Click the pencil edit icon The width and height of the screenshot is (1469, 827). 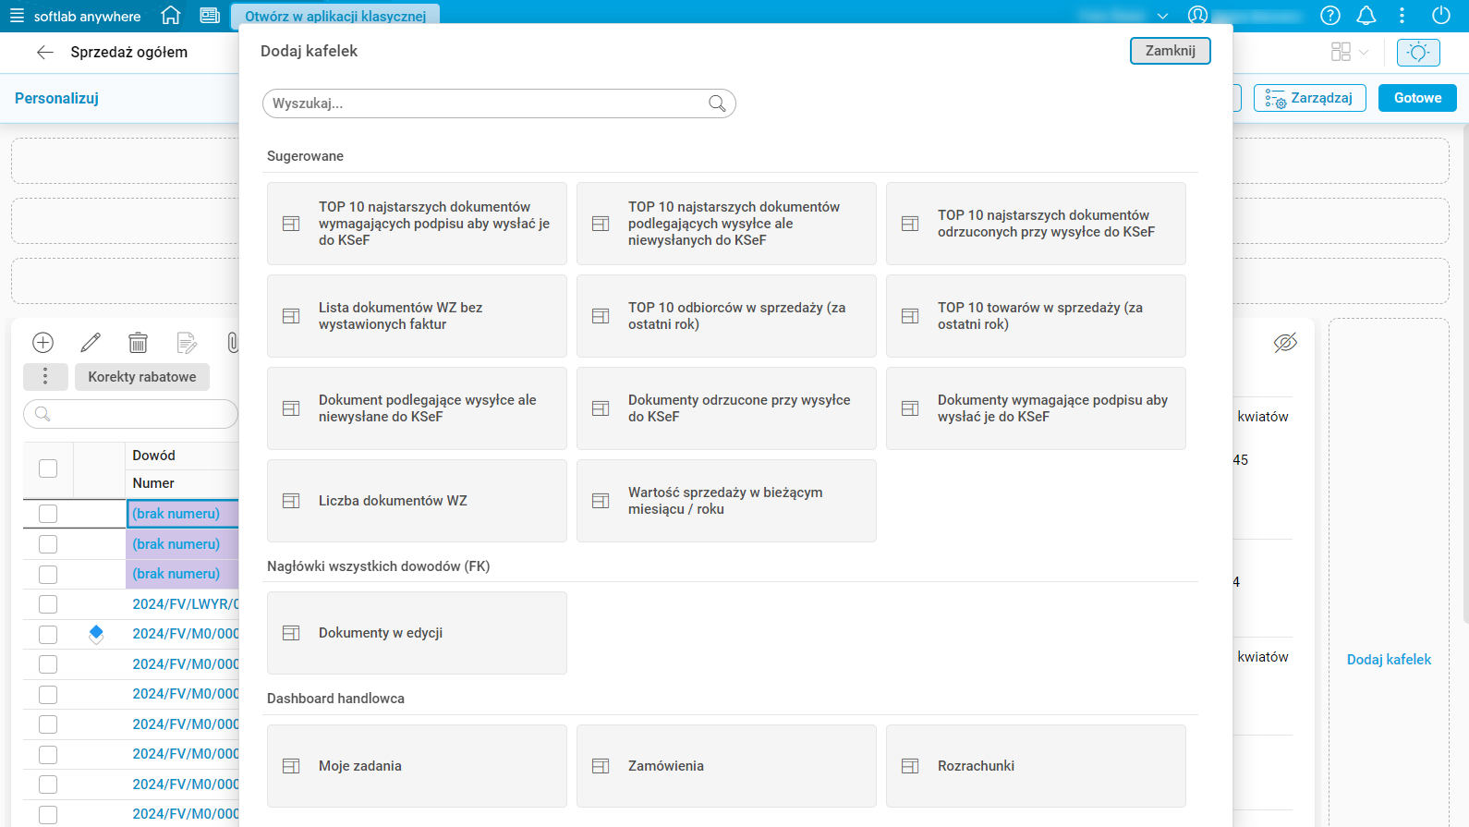pos(91,343)
